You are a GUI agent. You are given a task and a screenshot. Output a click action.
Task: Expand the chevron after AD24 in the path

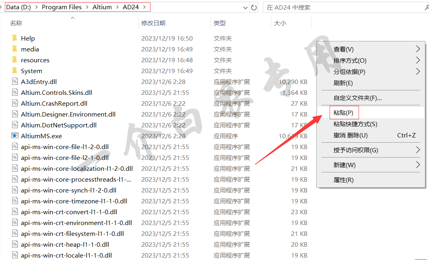click(144, 7)
